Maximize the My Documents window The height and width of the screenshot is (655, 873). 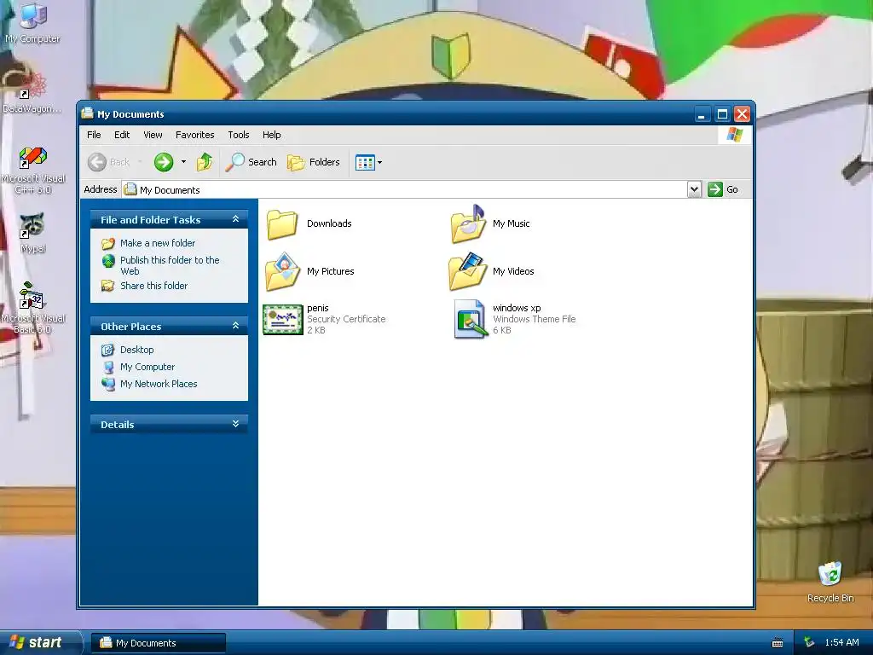(722, 114)
